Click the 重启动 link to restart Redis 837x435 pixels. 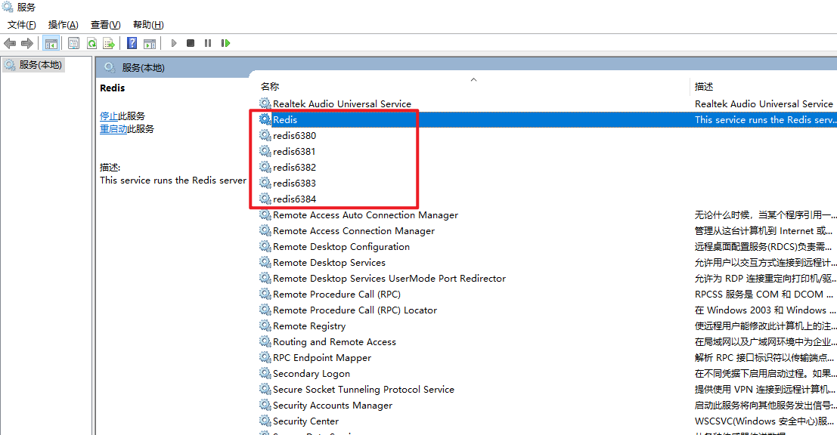pos(113,129)
